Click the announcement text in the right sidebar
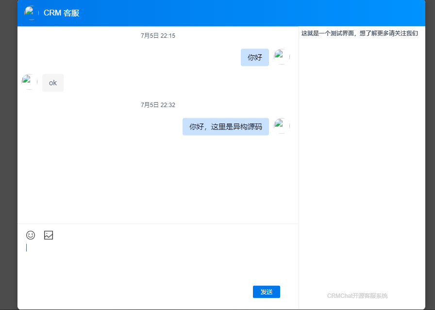The height and width of the screenshot is (310, 435). (358, 33)
